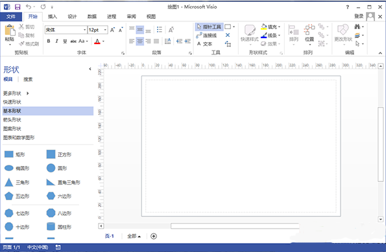
Task: Toggle Italic formatting
Action: tap(56, 41)
